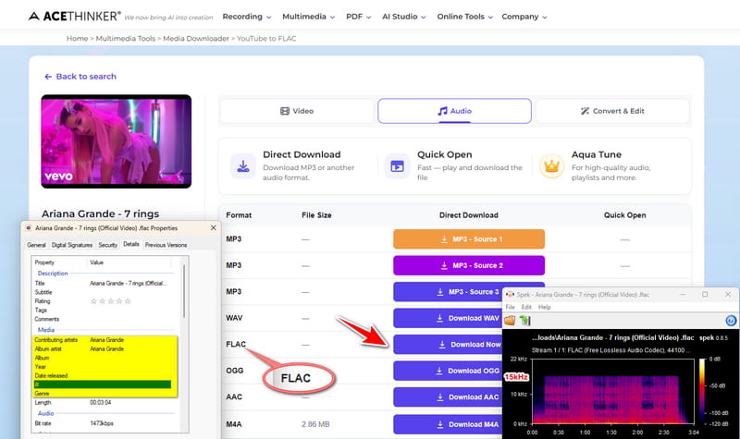The width and height of the screenshot is (740, 439).
Task: Click the Properties details list scrollbar
Action: [x=183, y=292]
